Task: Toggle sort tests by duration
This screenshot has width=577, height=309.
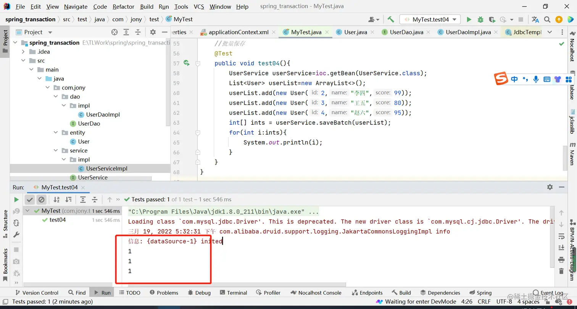Action: [68, 199]
